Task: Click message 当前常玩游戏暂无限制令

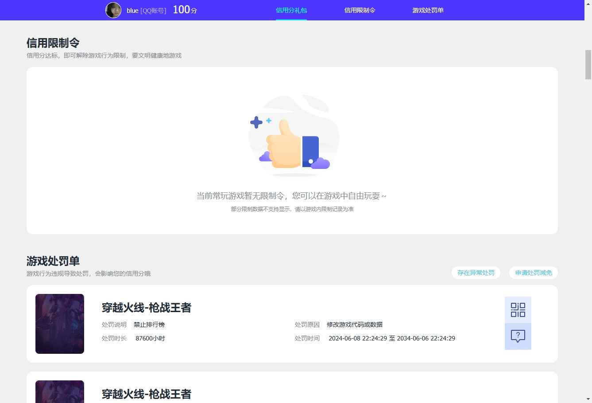Action: 291,196
